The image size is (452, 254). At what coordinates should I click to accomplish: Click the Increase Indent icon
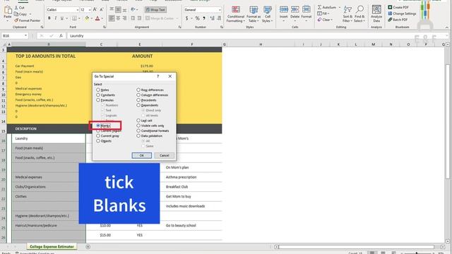(x=139, y=18)
